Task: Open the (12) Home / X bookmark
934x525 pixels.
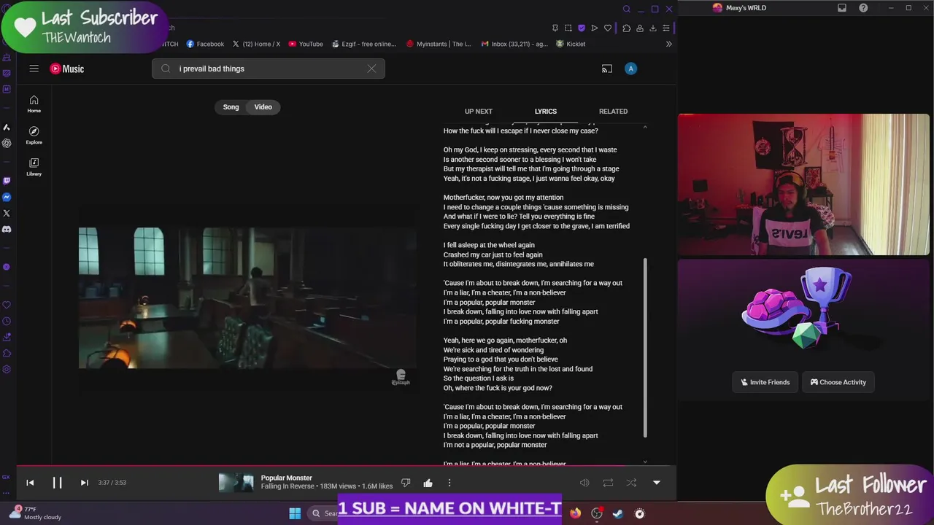Action: click(256, 44)
